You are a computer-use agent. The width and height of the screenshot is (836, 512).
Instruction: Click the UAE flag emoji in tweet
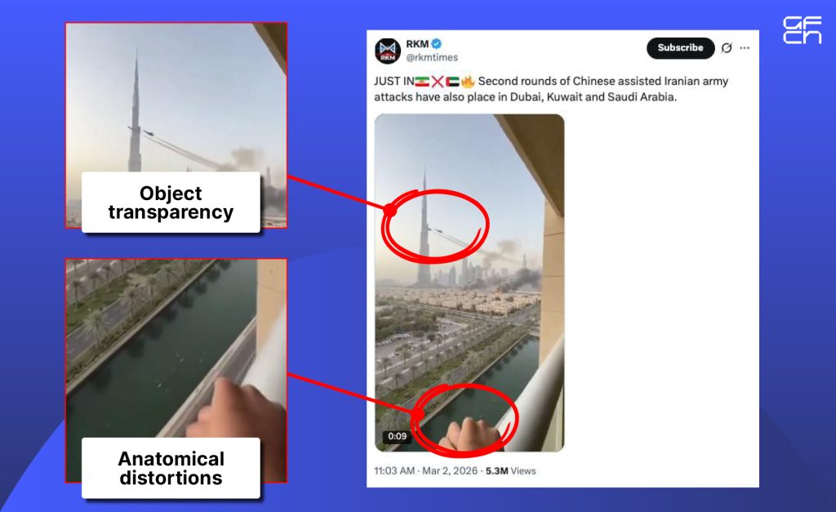452,82
